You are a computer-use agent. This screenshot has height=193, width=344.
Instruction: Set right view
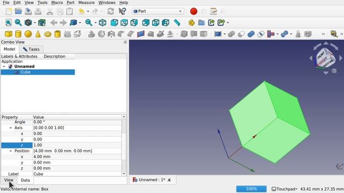[134, 23]
